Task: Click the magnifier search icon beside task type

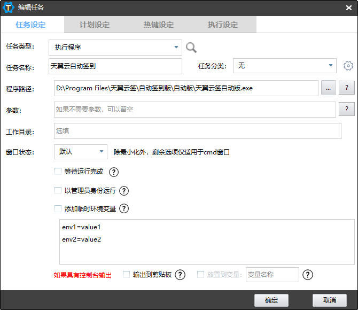Action: [191, 48]
